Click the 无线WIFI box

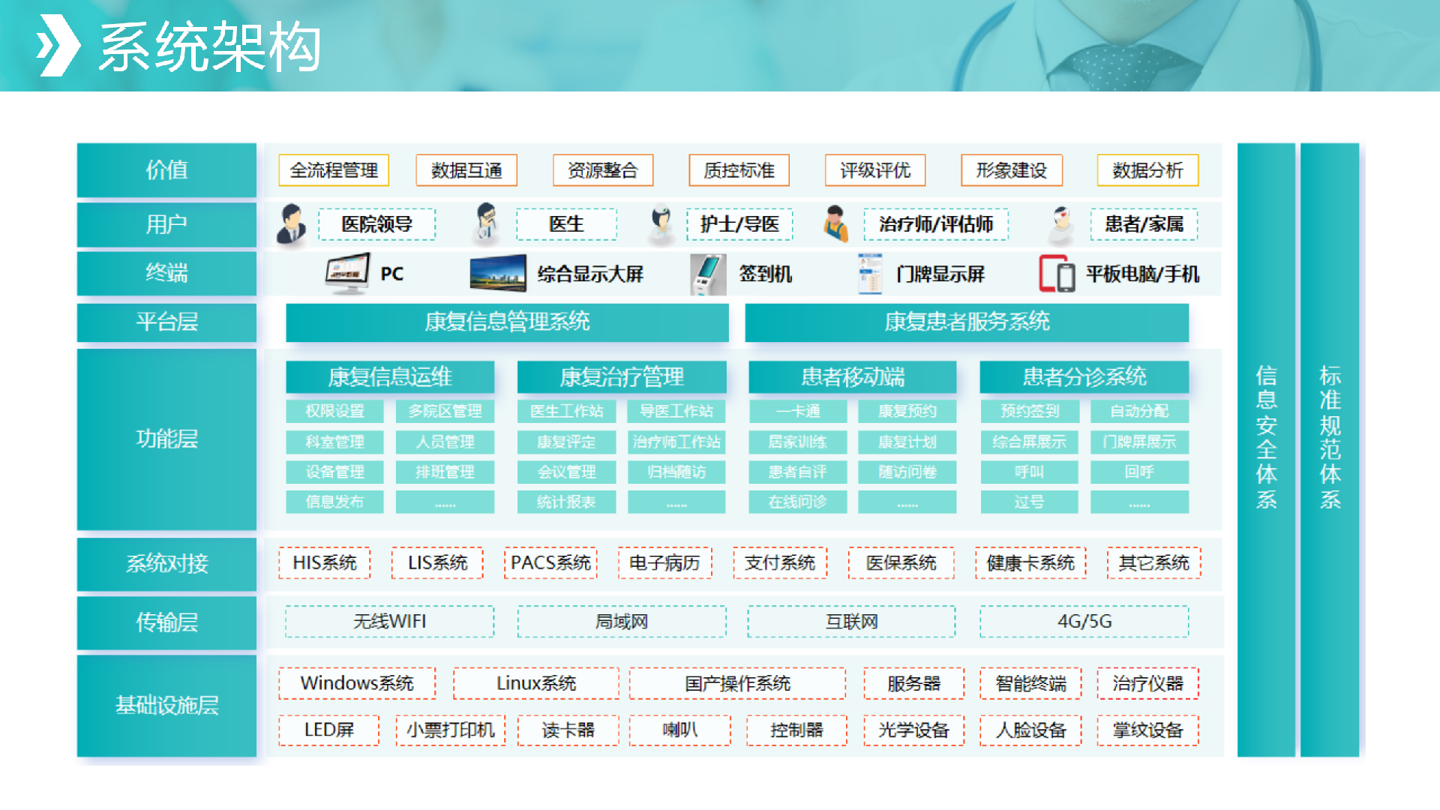click(x=390, y=622)
